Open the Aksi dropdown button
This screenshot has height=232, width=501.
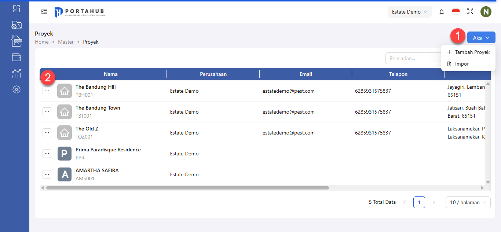481,38
